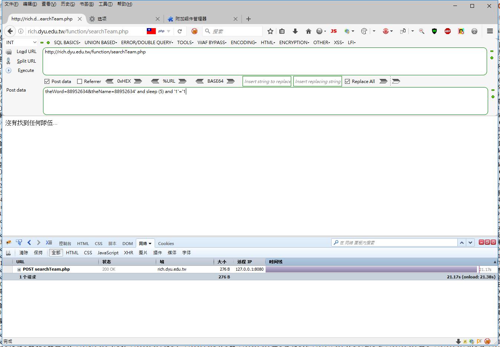
Task: Click 清除 to clear Net requests
Action: pyautogui.click(x=24, y=252)
